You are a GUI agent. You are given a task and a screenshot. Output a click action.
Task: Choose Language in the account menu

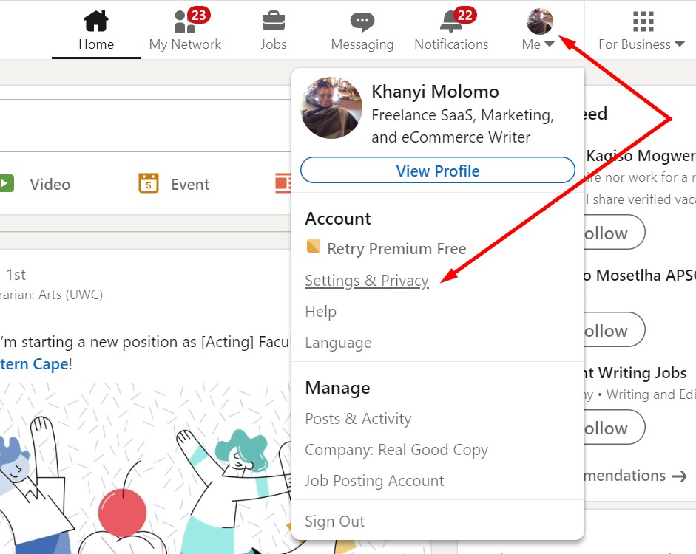[338, 343]
